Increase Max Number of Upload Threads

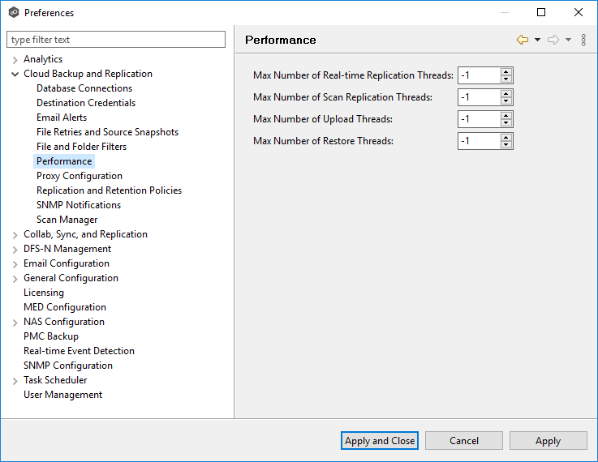pyautogui.click(x=506, y=116)
